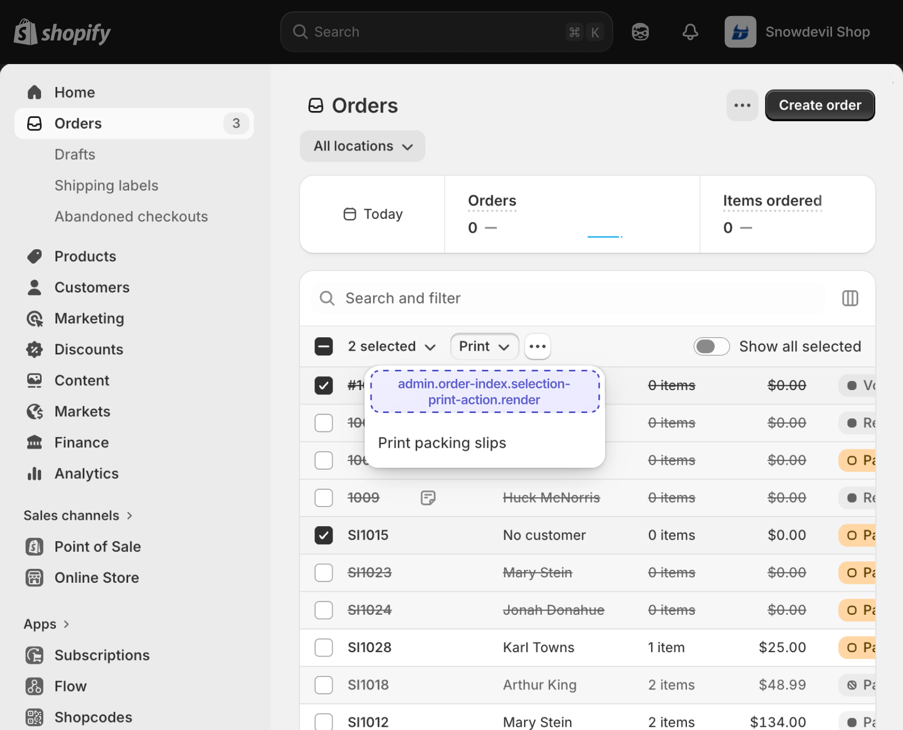Focus the Search and filter field

tap(568, 298)
